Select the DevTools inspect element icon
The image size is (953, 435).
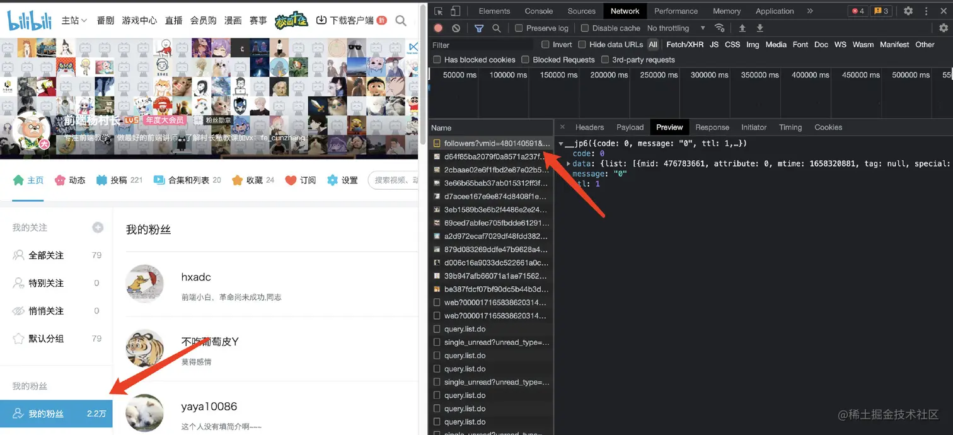(x=439, y=11)
